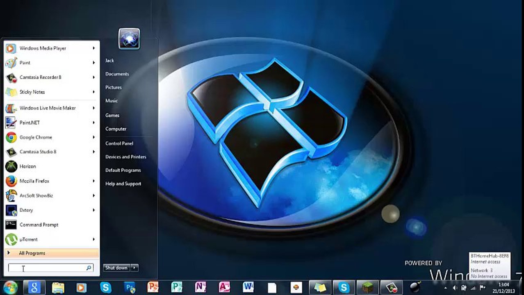Switch to Minecraft grass block taskbar icon
Viewport: 524px width, 295px height.
pyautogui.click(x=368, y=288)
